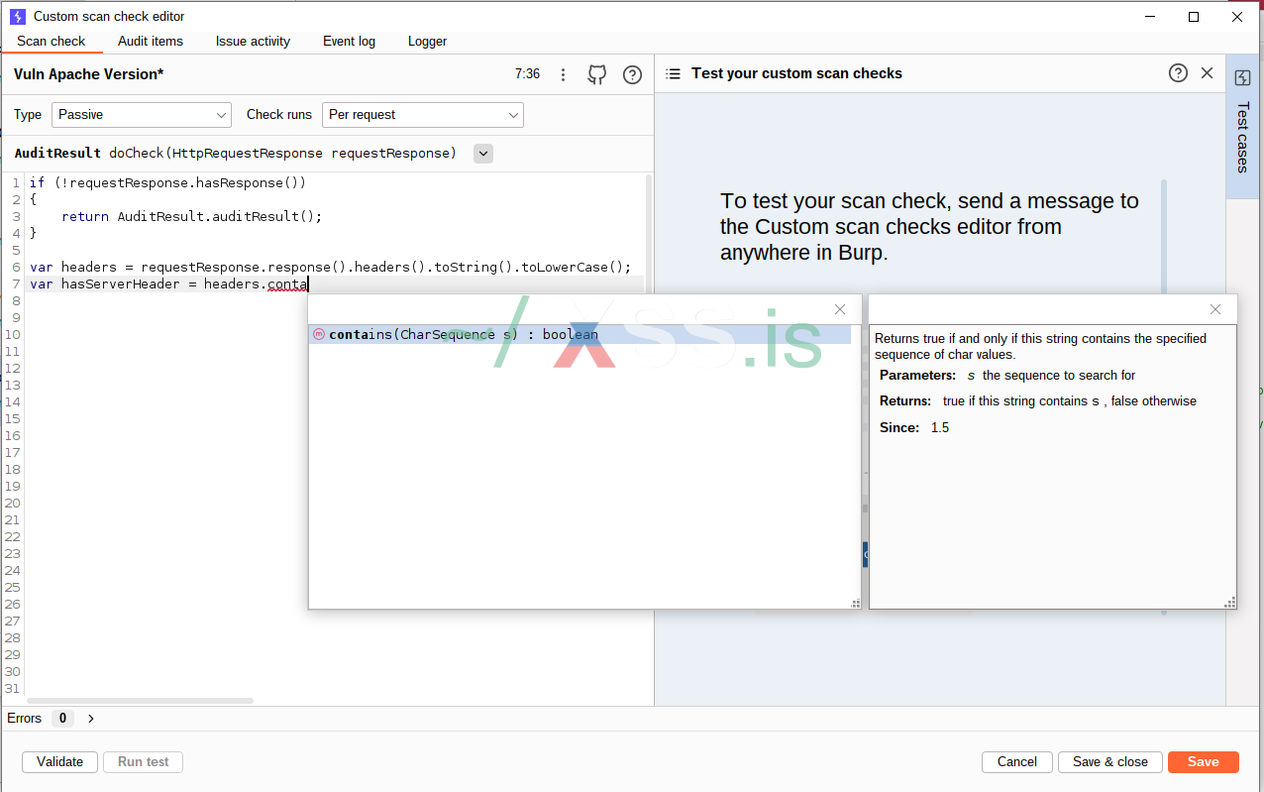
Task: Close the documentation popup
Action: (x=1215, y=309)
